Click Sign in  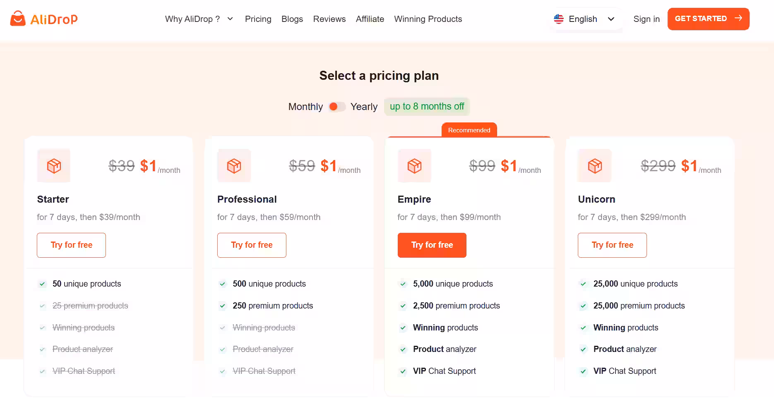646,19
